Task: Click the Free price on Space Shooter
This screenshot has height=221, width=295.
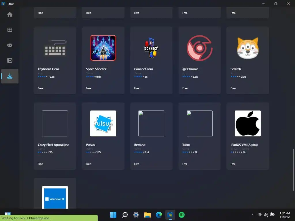Action: [x=88, y=88]
